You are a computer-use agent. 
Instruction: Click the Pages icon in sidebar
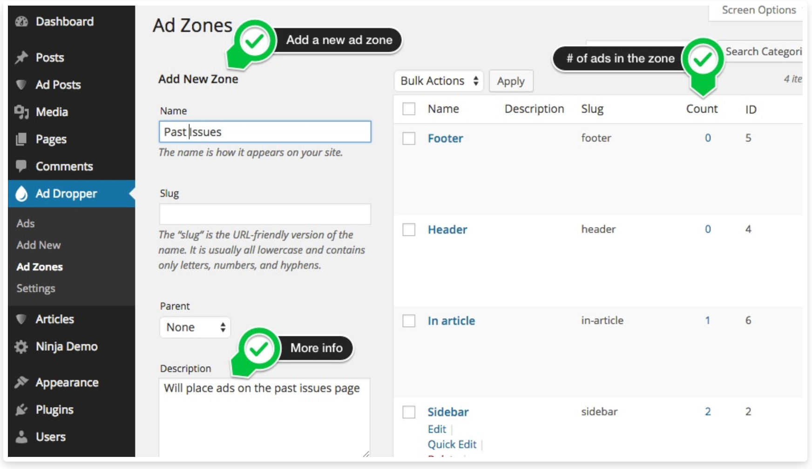click(21, 139)
